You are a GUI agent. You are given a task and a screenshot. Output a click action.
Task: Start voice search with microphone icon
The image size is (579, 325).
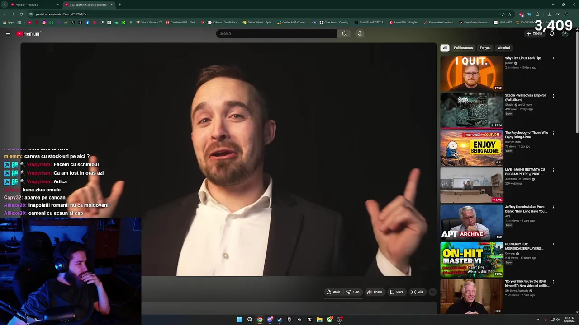360,33
